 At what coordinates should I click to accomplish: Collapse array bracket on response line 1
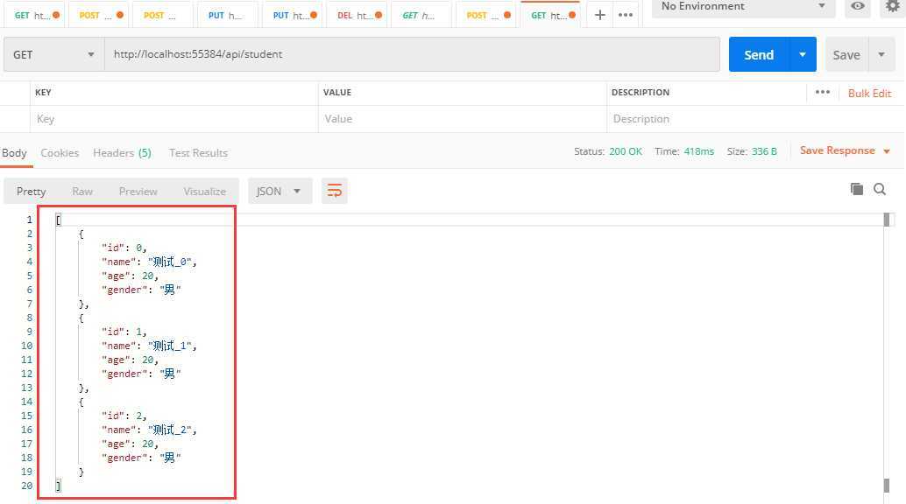click(x=58, y=220)
